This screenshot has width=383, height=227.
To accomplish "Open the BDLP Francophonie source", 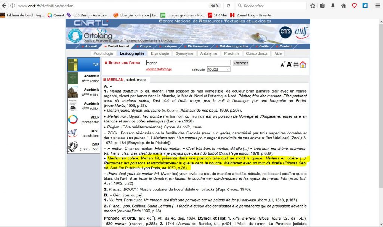I will pyautogui.click(x=84, y=119).
